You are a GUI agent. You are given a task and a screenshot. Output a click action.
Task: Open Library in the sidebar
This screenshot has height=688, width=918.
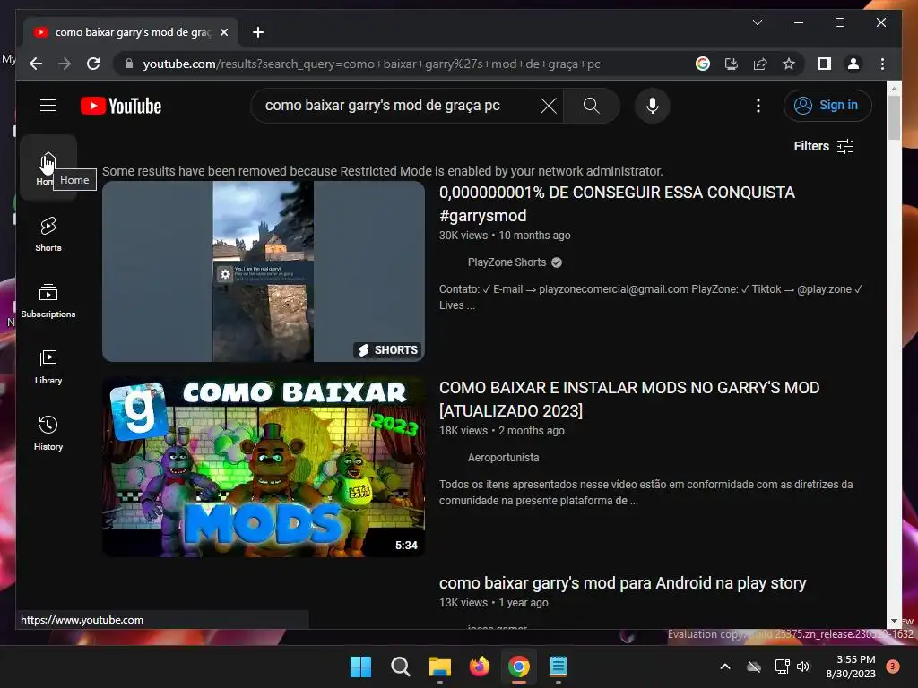(48, 366)
